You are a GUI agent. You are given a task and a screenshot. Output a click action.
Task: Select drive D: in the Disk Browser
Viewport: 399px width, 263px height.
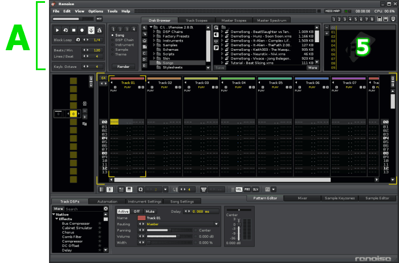click(145, 59)
